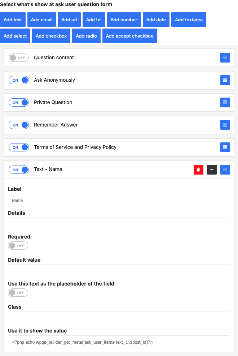Enable the Question content toggle

pos(18,58)
